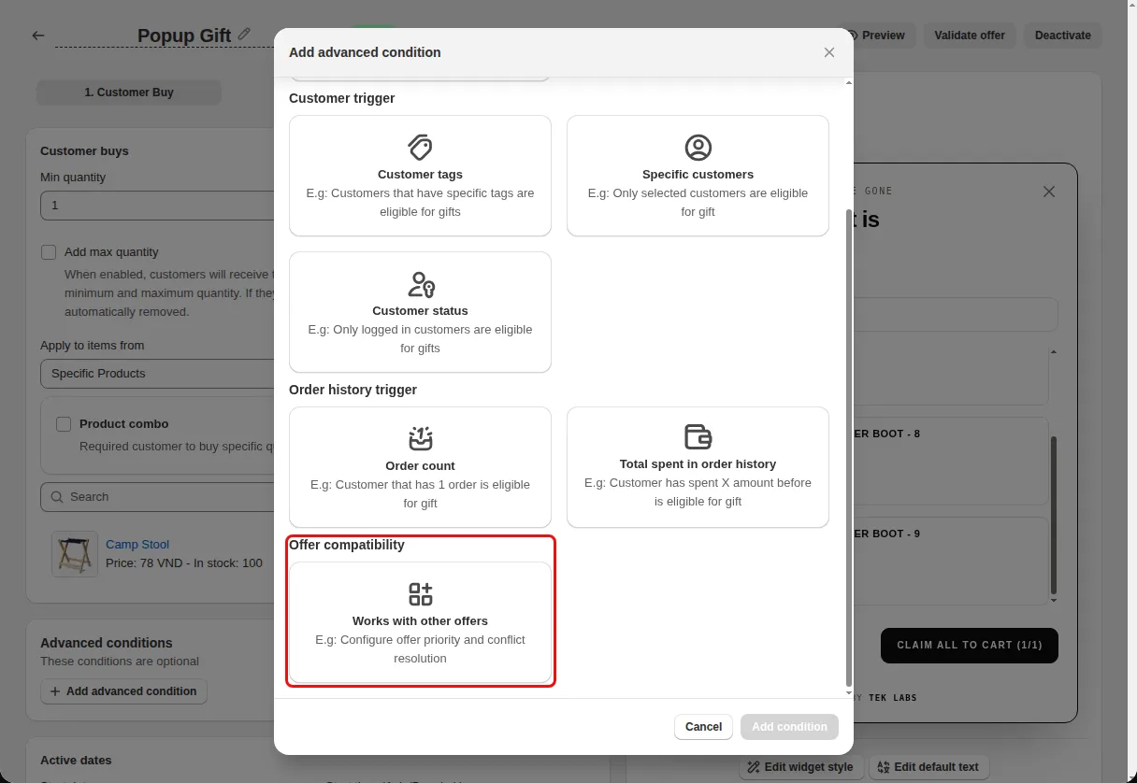Click the Order count inbox icon
The height and width of the screenshot is (783, 1137).
420,438
